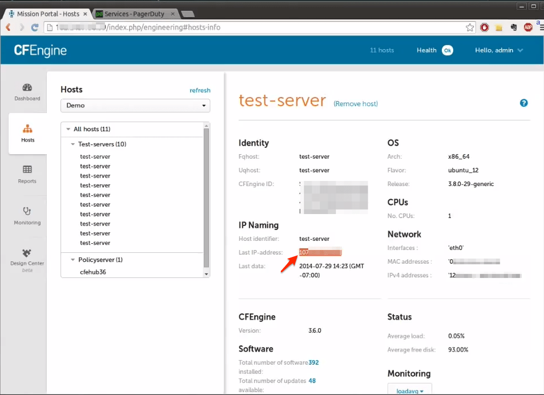Switch to Services - PagerDuty tab
This screenshot has width=544, height=395.
pyautogui.click(x=135, y=14)
